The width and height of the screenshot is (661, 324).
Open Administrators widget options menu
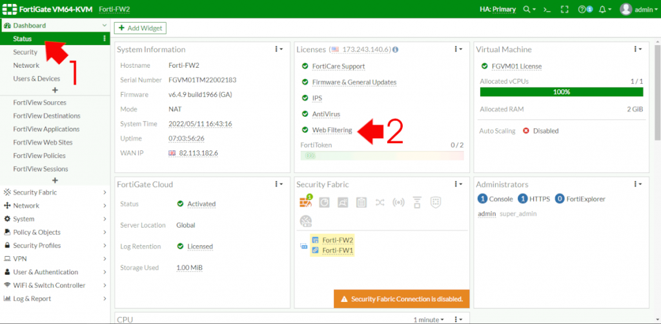tap(638, 184)
